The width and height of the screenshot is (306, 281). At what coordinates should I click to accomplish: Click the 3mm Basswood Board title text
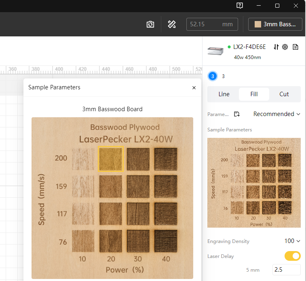pos(112,109)
